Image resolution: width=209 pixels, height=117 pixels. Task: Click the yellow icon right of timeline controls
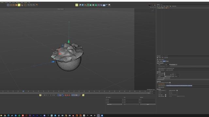click(83, 95)
